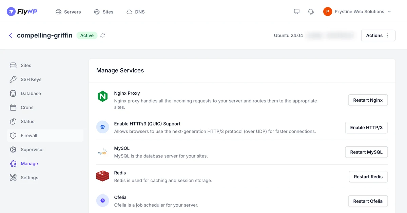407x213 pixels.
Task: Click 'Redis is used for caching' description
Action: tap(163, 181)
